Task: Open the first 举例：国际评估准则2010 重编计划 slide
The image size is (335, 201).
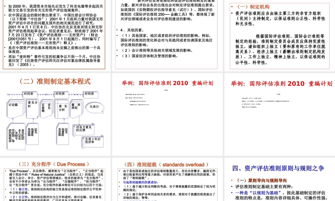Action: coord(167,83)
